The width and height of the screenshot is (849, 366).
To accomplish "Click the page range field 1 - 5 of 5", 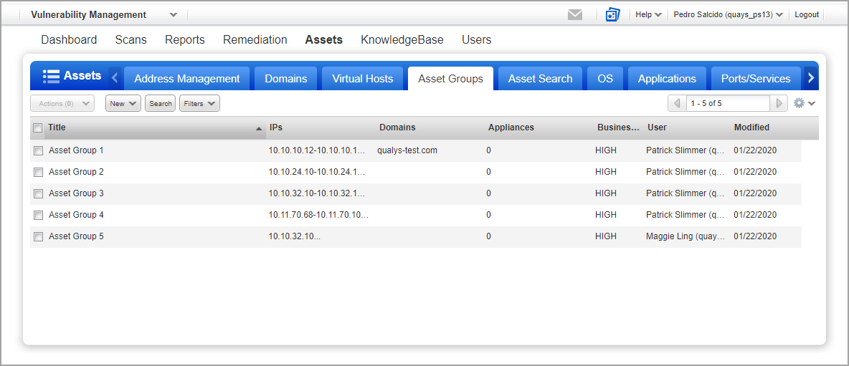I will [728, 103].
